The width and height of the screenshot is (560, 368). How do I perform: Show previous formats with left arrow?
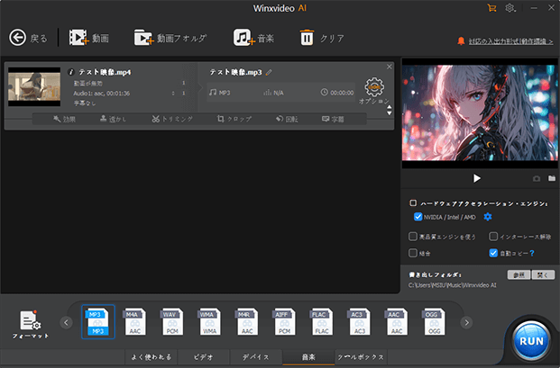(x=66, y=322)
